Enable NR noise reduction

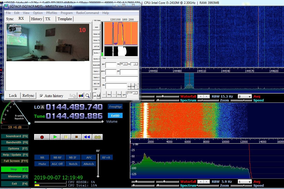tap(42, 157)
